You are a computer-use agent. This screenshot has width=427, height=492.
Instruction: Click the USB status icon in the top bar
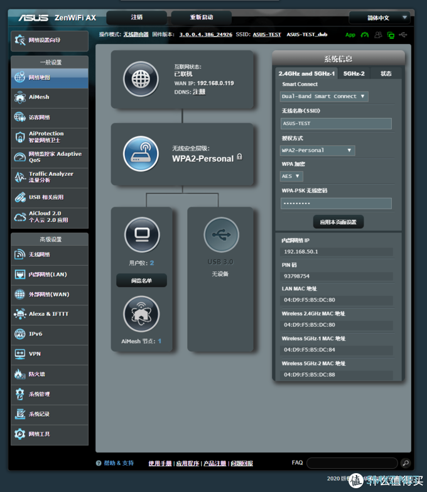point(403,35)
